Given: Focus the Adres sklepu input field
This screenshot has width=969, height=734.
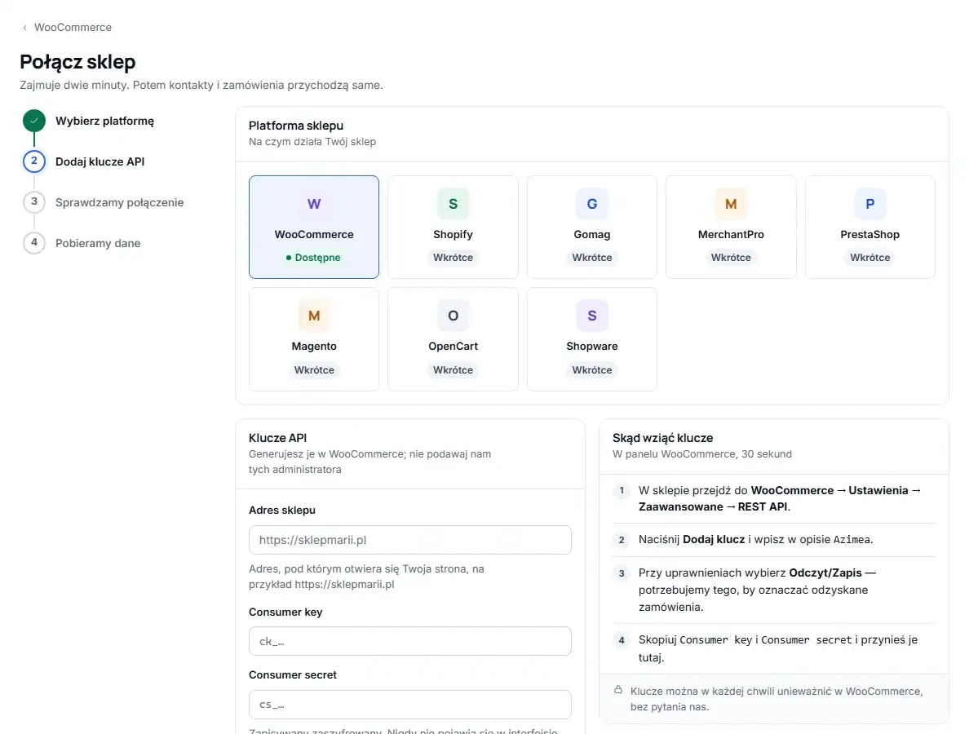Looking at the screenshot, I should pyautogui.click(x=409, y=540).
